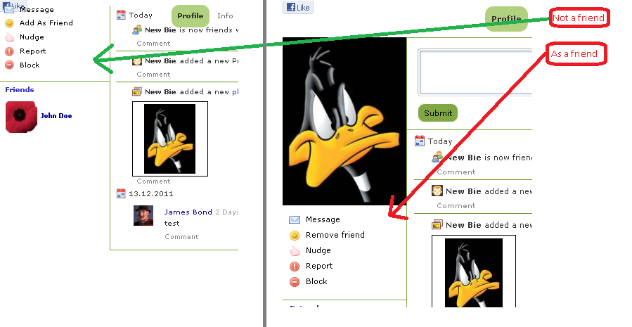Open James Bond's profile link
Image resolution: width=632 pixels, height=327 pixels.
tap(188, 212)
